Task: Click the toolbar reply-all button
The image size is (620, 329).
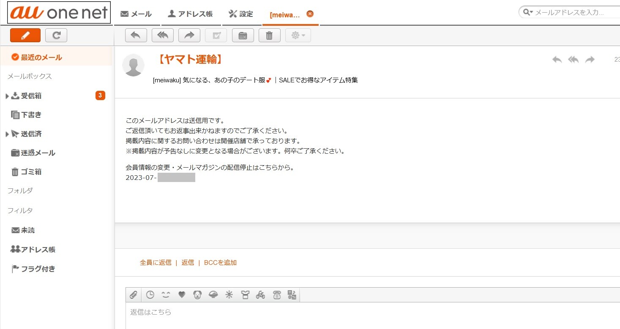Action: point(163,35)
